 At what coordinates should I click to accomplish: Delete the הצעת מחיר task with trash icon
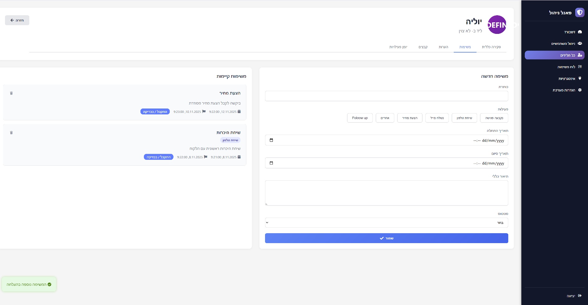click(12, 93)
